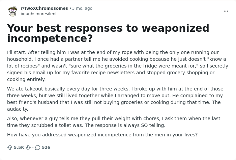Click the paragraph starting "We ate takeout"
Image resolution: width=236 pixels, height=160 pixels.
(x=115, y=99)
